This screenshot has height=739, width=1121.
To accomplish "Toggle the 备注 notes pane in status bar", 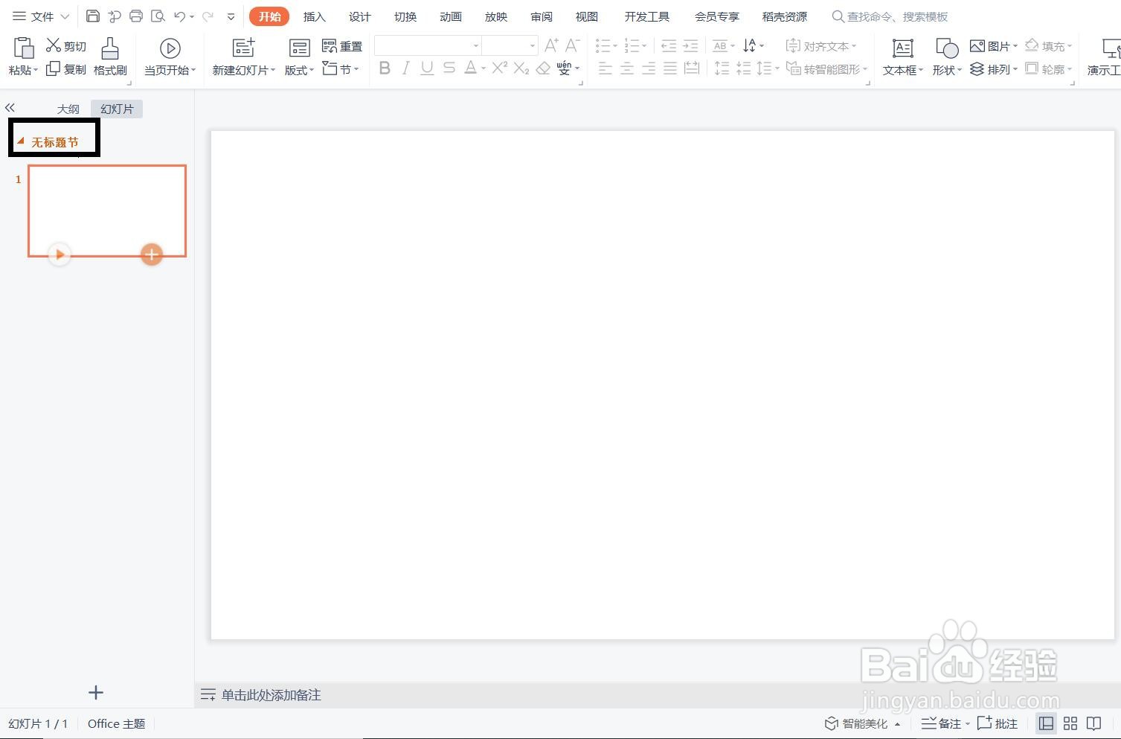I will pyautogui.click(x=941, y=723).
